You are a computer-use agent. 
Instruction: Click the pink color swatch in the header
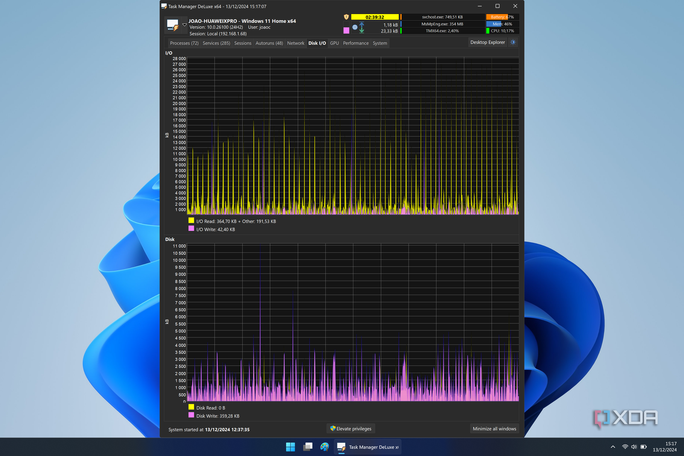[x=347, y=30]
